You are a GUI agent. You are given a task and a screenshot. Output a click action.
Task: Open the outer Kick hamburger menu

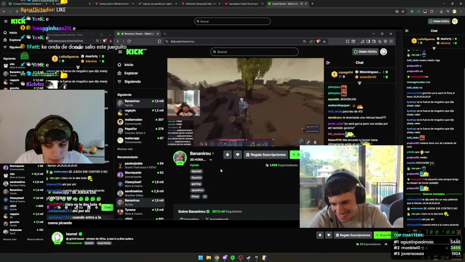5,21
